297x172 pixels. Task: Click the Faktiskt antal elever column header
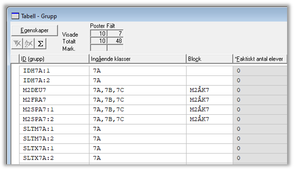[260, 59]
